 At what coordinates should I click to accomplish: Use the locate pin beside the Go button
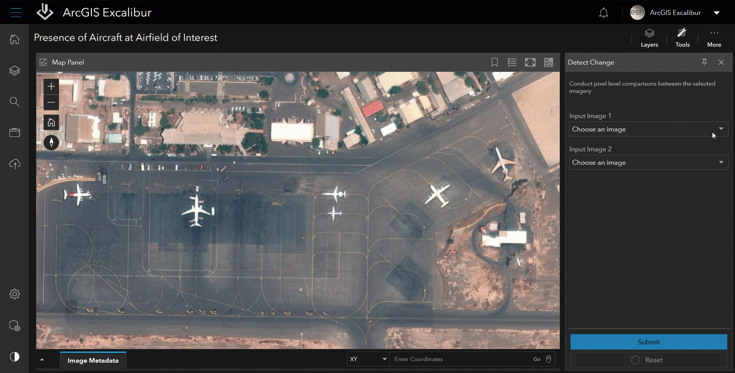click(548, 359)
